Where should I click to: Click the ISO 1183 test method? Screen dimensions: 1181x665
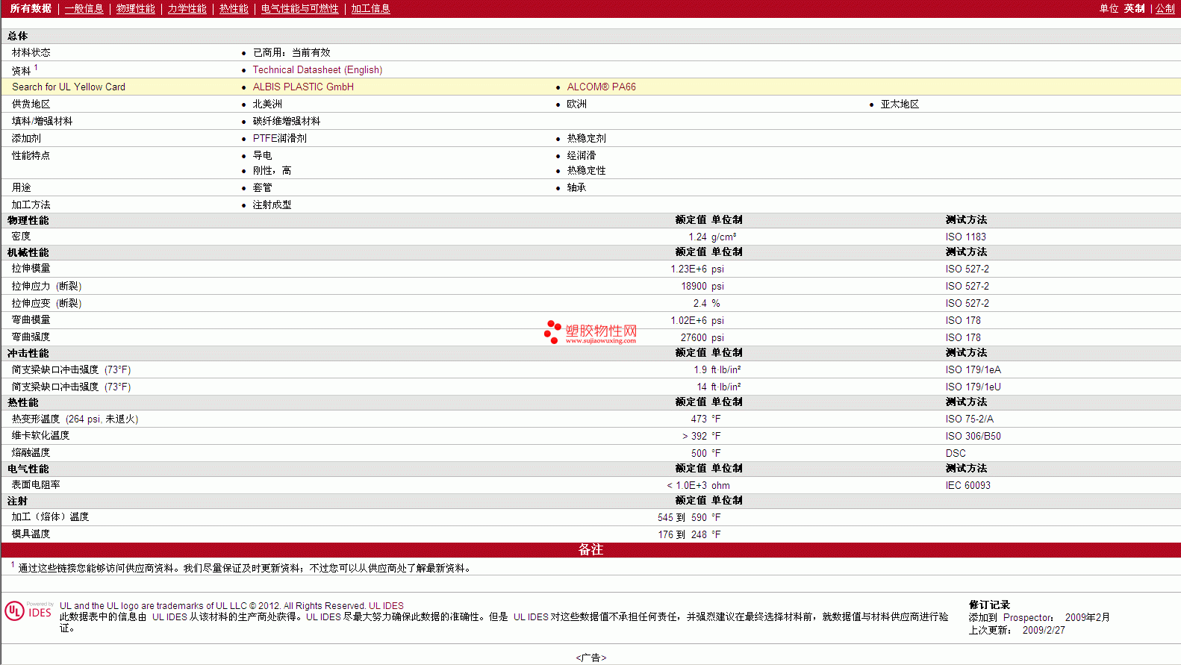965,237
